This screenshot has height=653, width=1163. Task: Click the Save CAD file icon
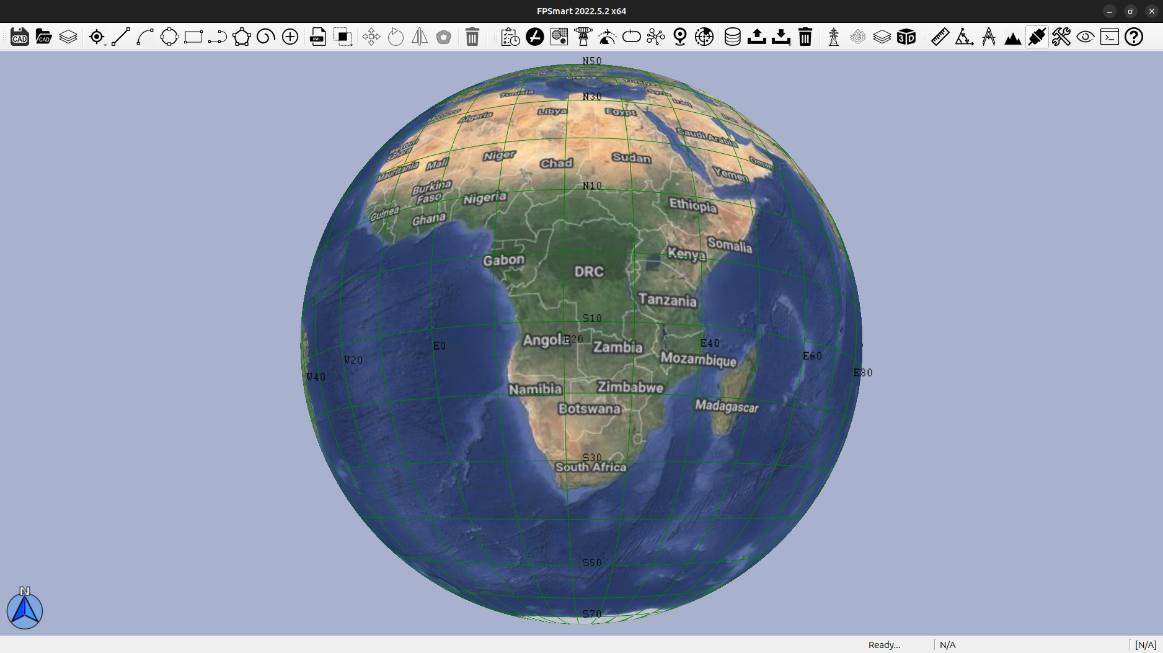click(20, 37)
